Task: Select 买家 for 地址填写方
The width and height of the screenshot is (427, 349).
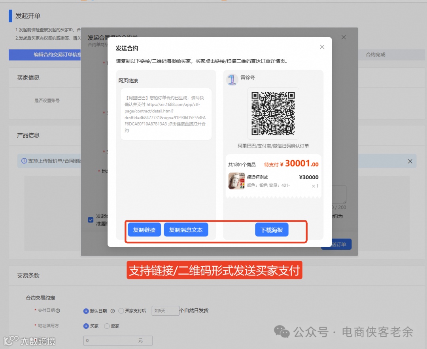Action: [x=86, y=326]
